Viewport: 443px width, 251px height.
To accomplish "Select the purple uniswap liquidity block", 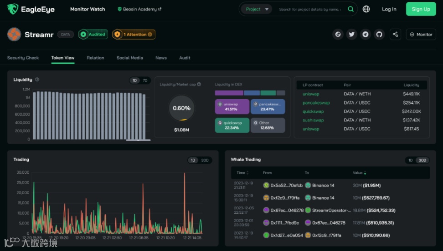I will [x=232, y=106].
